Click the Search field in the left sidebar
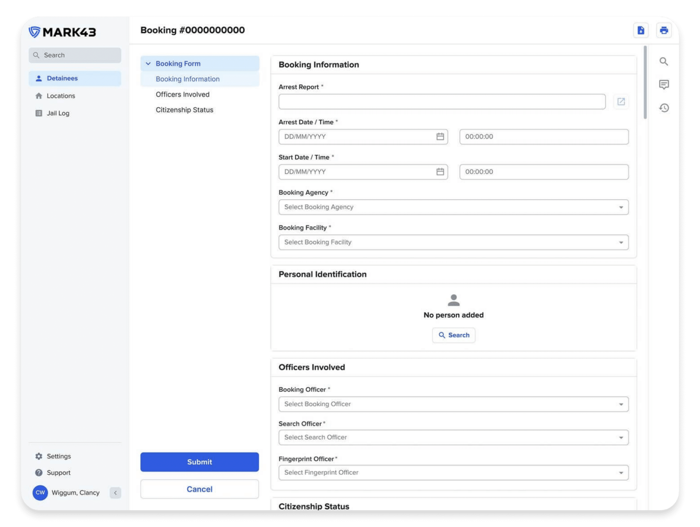The height and width of the screenshot is (527, 700). 75,55
